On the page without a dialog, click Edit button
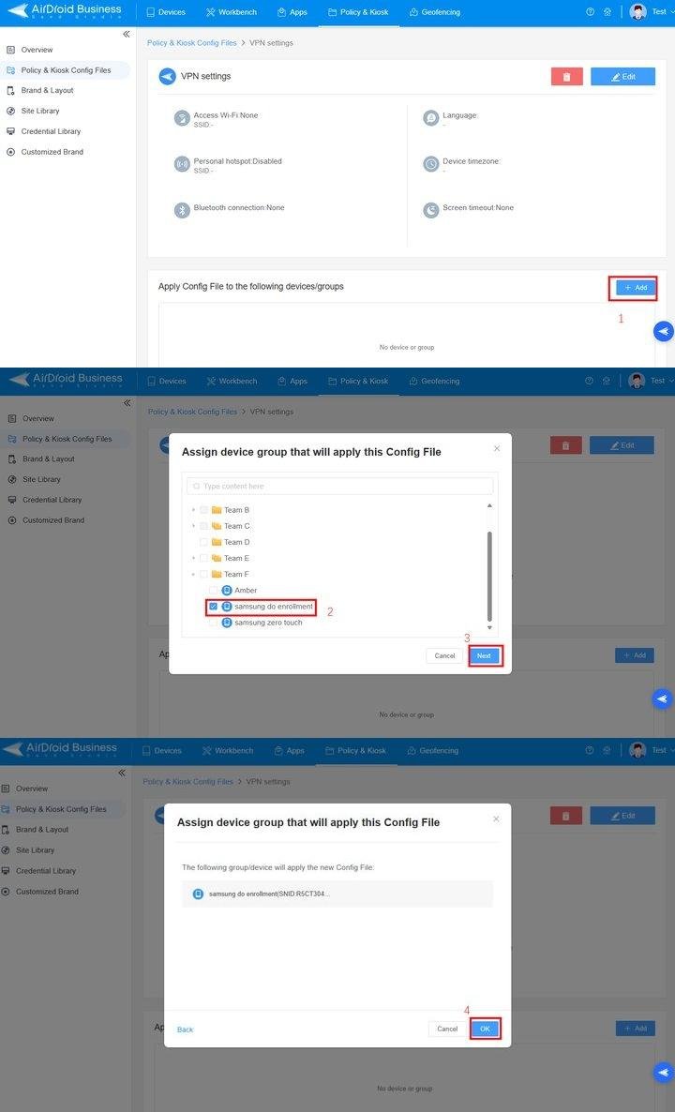This screenshot has width=675, height=1112. click(x=622, y=77)
